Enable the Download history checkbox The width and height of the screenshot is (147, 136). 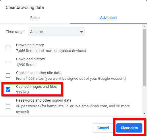tap(8, 62)
